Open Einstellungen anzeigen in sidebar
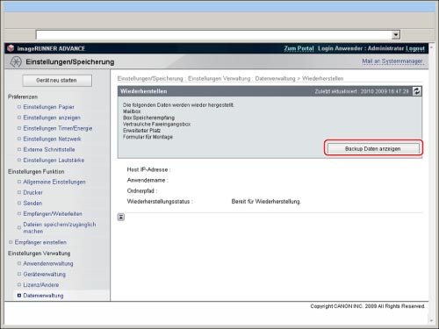Viewport: 439px width, 329px height. pyautogui.click(x=52, y=118)
